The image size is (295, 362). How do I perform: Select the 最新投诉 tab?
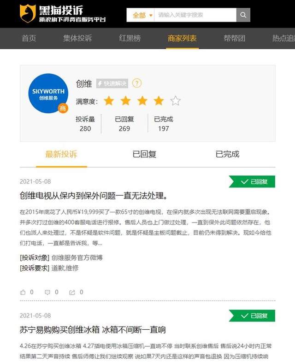pyautogui.click(x=61, y=154)
